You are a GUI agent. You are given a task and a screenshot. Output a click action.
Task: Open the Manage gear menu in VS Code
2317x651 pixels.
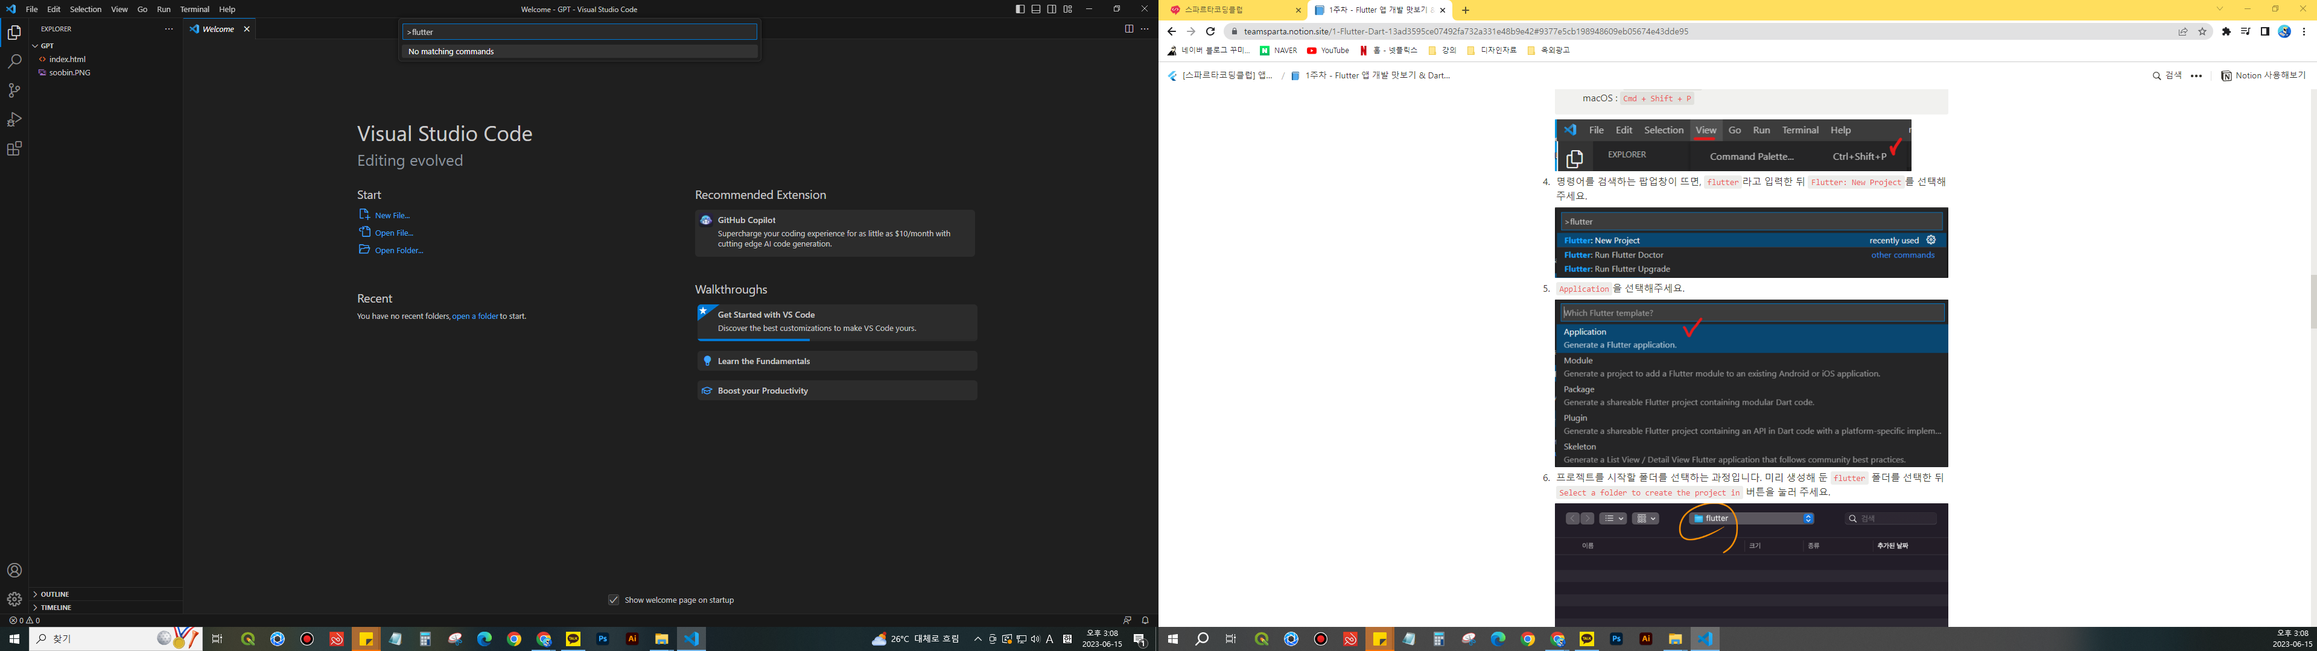(x=14, y=599)
